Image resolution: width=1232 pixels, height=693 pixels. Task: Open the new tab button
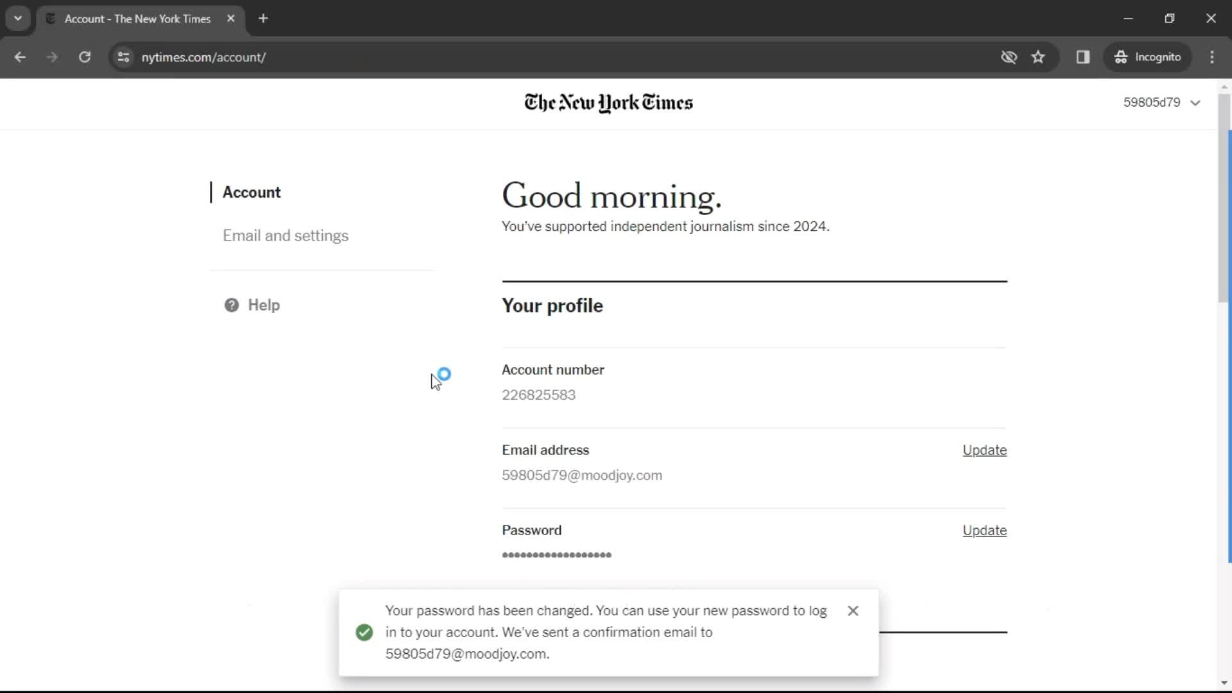[x=263, y=19]
